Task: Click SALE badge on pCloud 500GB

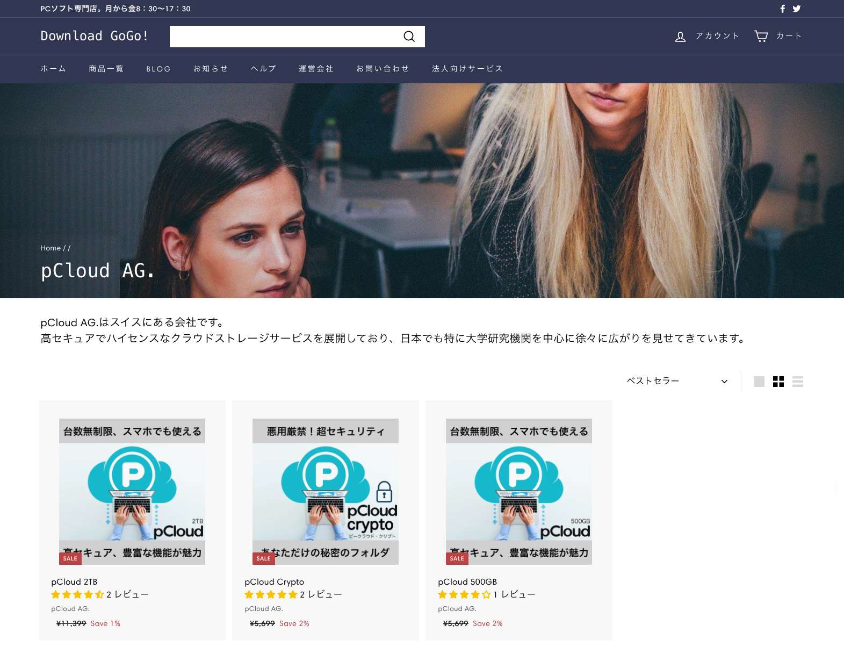Action: (x=457, y=558)
